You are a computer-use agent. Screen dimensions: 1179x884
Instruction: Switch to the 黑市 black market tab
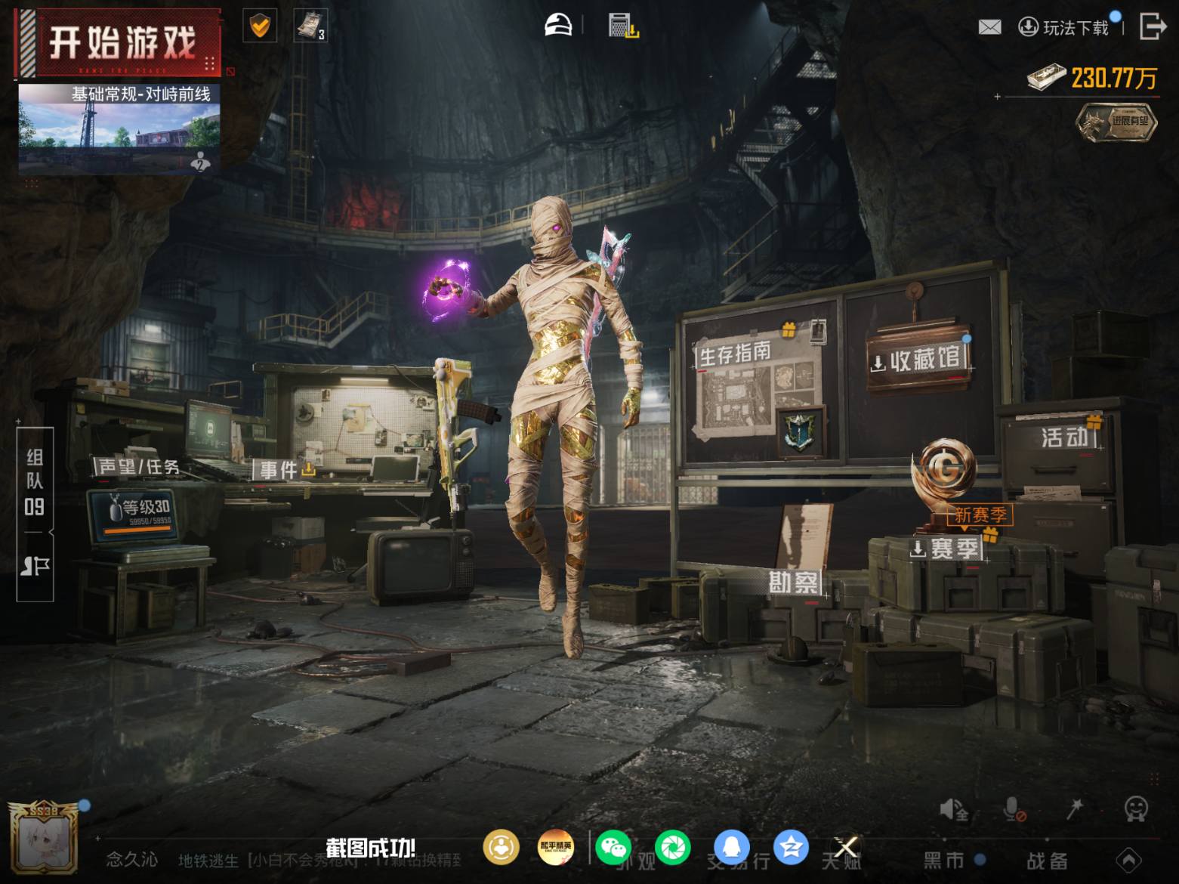[x=944, y=860]
